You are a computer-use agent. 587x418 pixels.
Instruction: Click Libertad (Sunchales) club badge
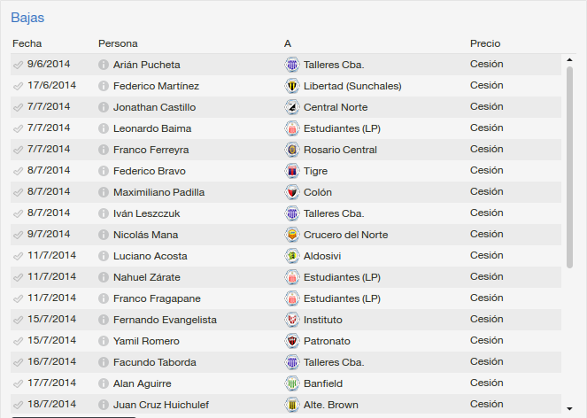click(292, 86)
